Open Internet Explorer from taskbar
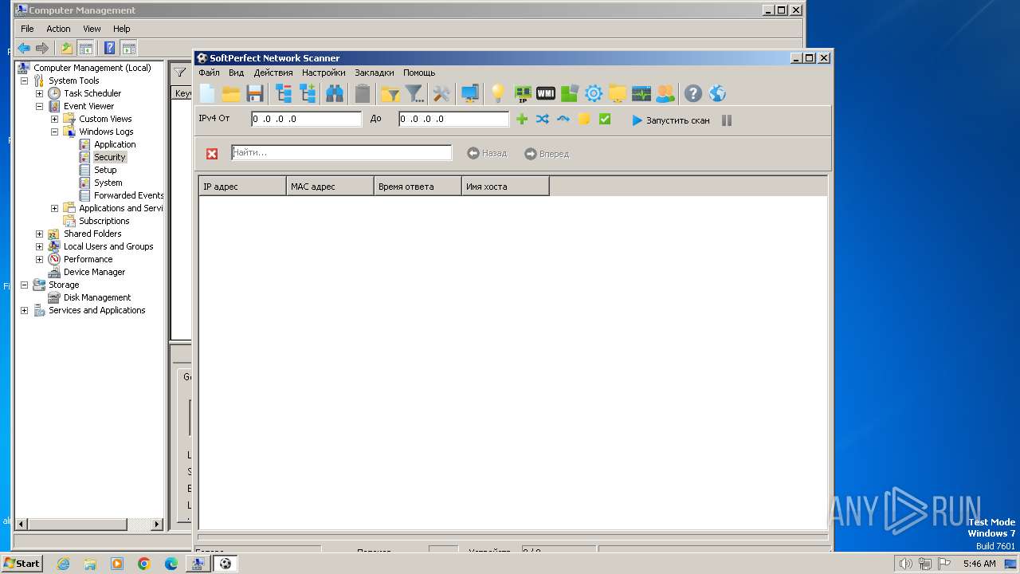This screenshot has height=574, width=1020. tap(63, 564)
